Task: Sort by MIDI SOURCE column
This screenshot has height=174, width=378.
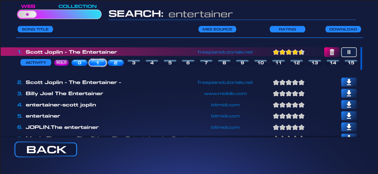Action: pos(217,29)
